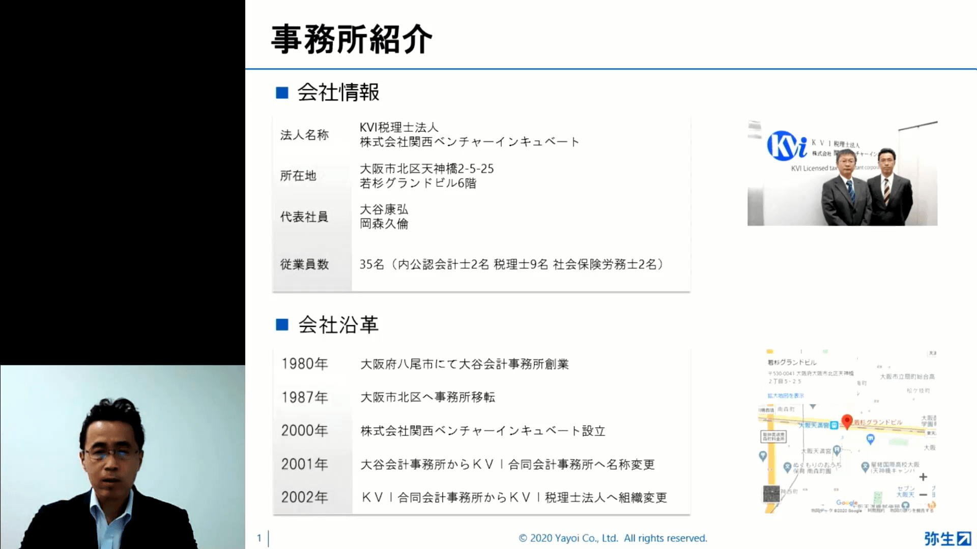
Task: Open the satellite view thumbnail on the map
Action: pos(771,494)
